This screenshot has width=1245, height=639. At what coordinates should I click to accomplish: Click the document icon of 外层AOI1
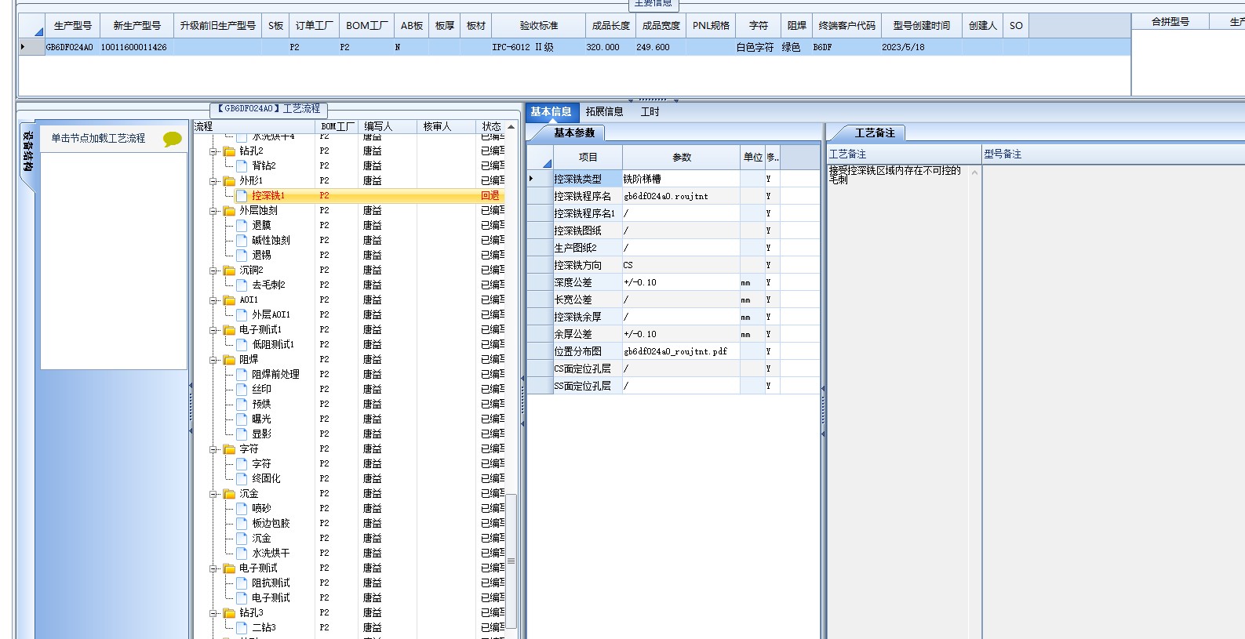[x=242, y=314]
